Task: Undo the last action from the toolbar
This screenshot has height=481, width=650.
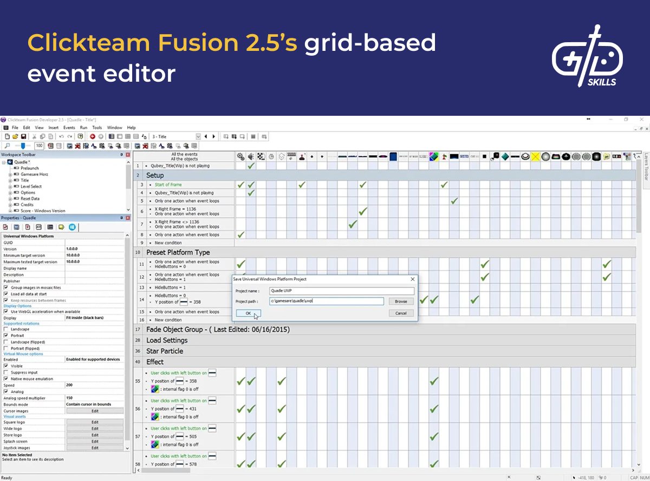Action: coord(61,136)
